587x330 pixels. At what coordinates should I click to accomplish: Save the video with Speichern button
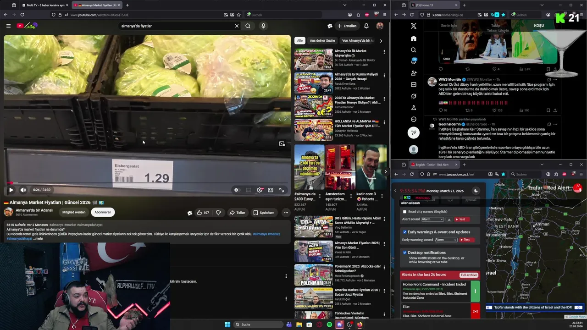(264, 213)
